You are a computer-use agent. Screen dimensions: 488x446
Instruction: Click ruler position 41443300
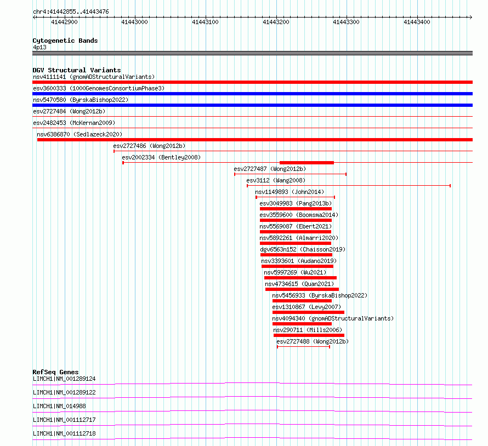click(x=346, y=22)
